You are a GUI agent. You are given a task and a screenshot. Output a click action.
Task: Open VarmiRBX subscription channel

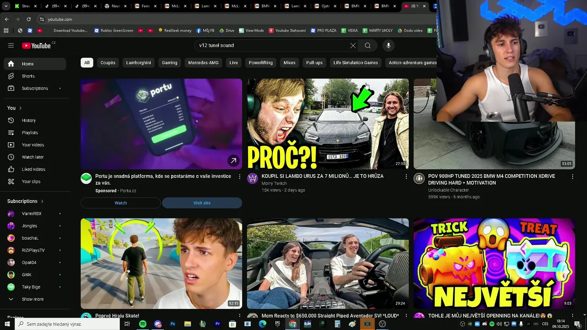coord(35,214)
